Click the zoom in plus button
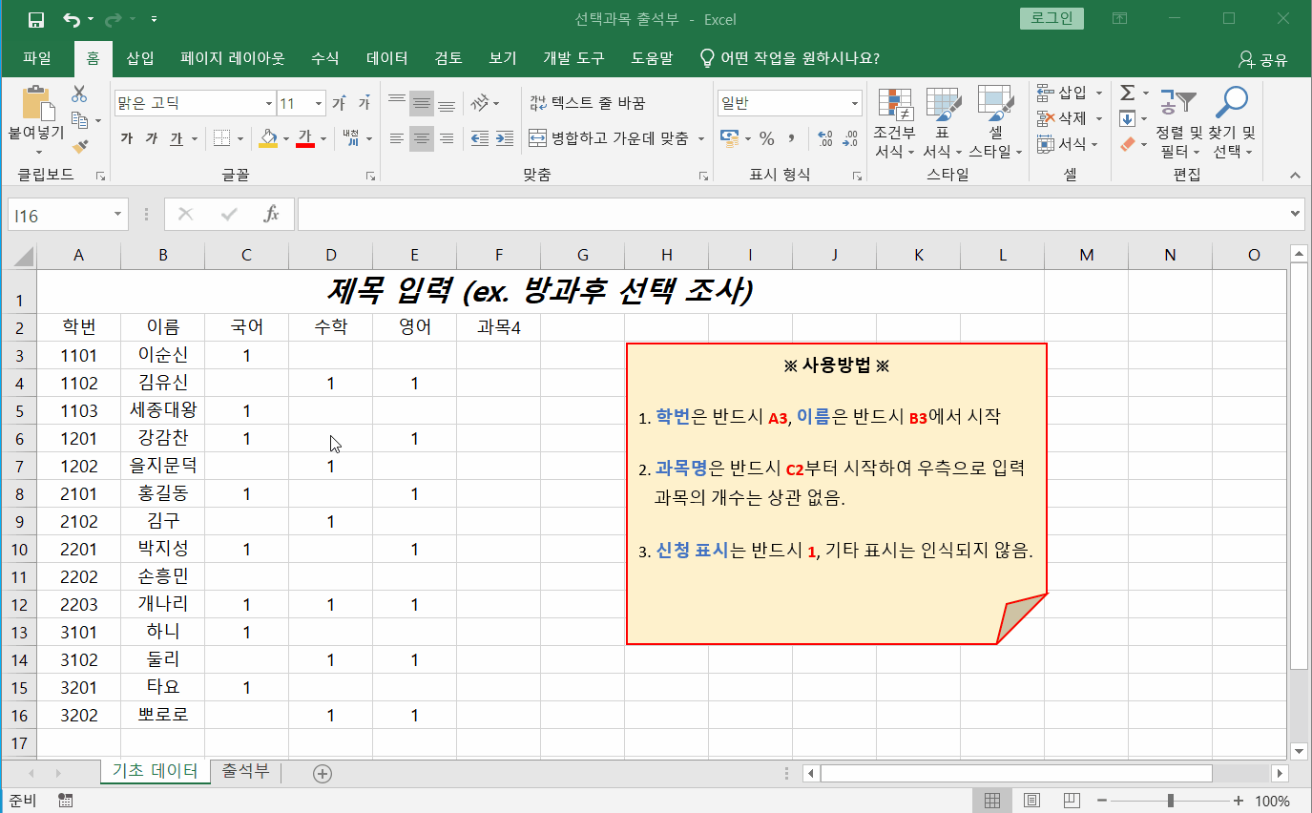1312x813 pixels. coord(1239,801)
